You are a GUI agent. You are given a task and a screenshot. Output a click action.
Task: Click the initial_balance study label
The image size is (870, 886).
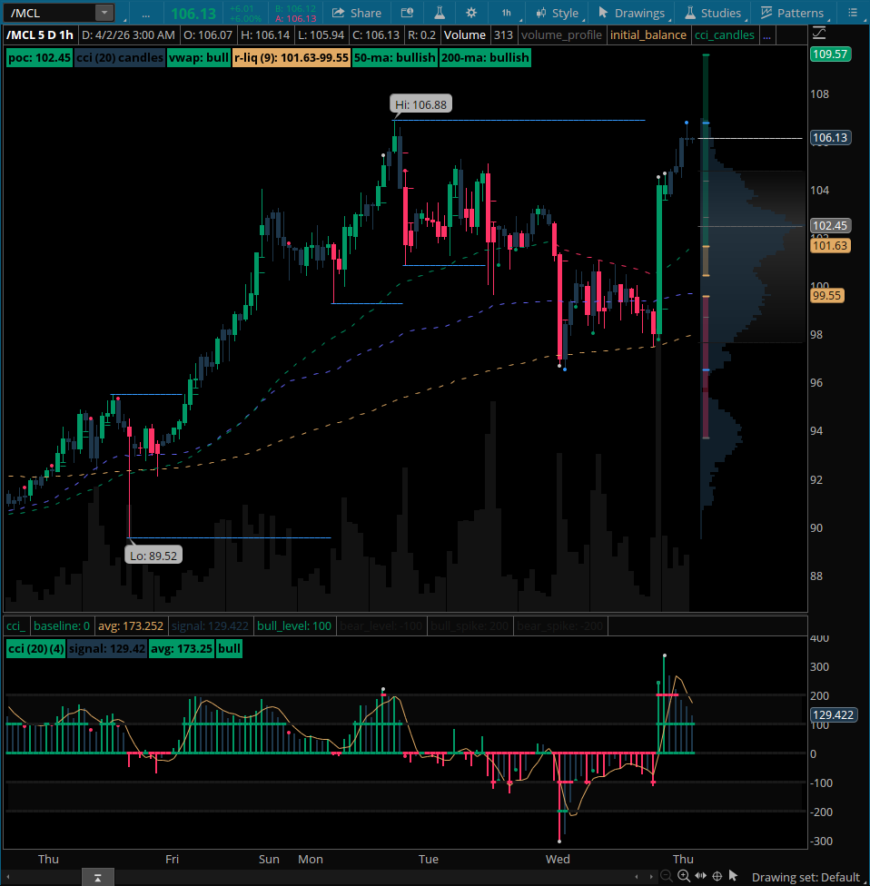coord(648,35)
